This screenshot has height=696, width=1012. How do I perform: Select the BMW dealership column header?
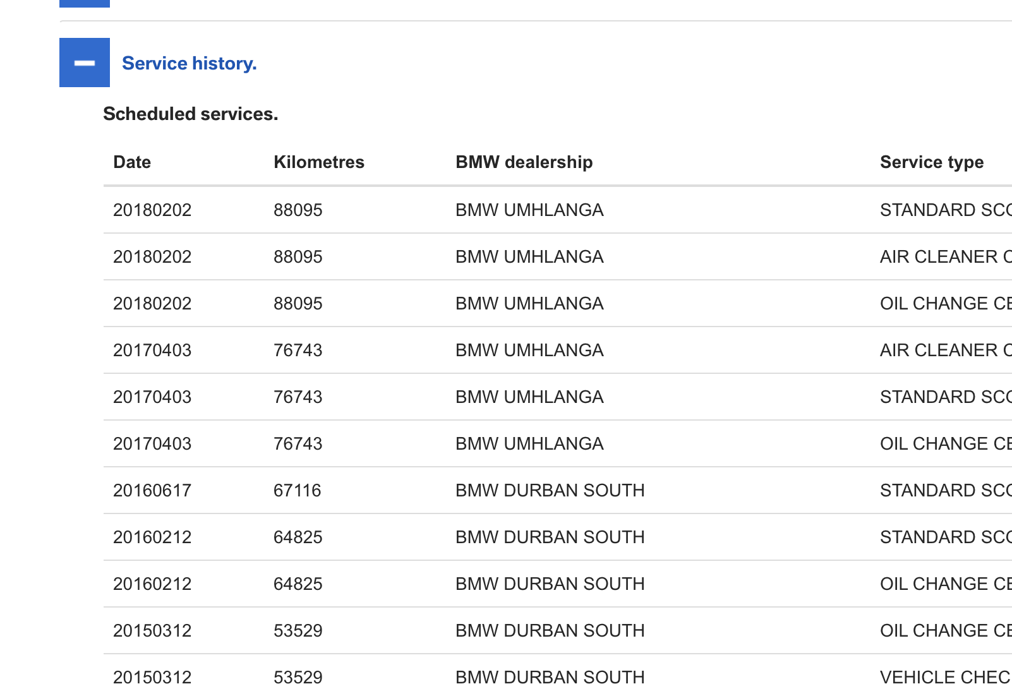pyautogui.click(x=524, y=162)
